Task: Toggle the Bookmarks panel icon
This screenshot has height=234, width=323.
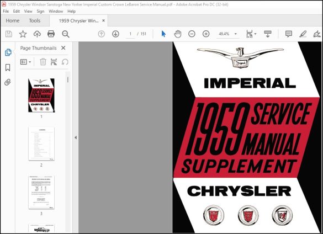Action: tap(8, 67)
